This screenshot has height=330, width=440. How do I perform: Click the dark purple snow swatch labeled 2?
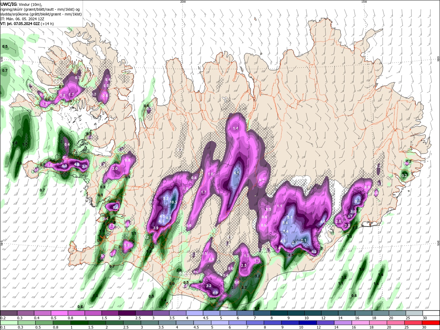point(126,313)
